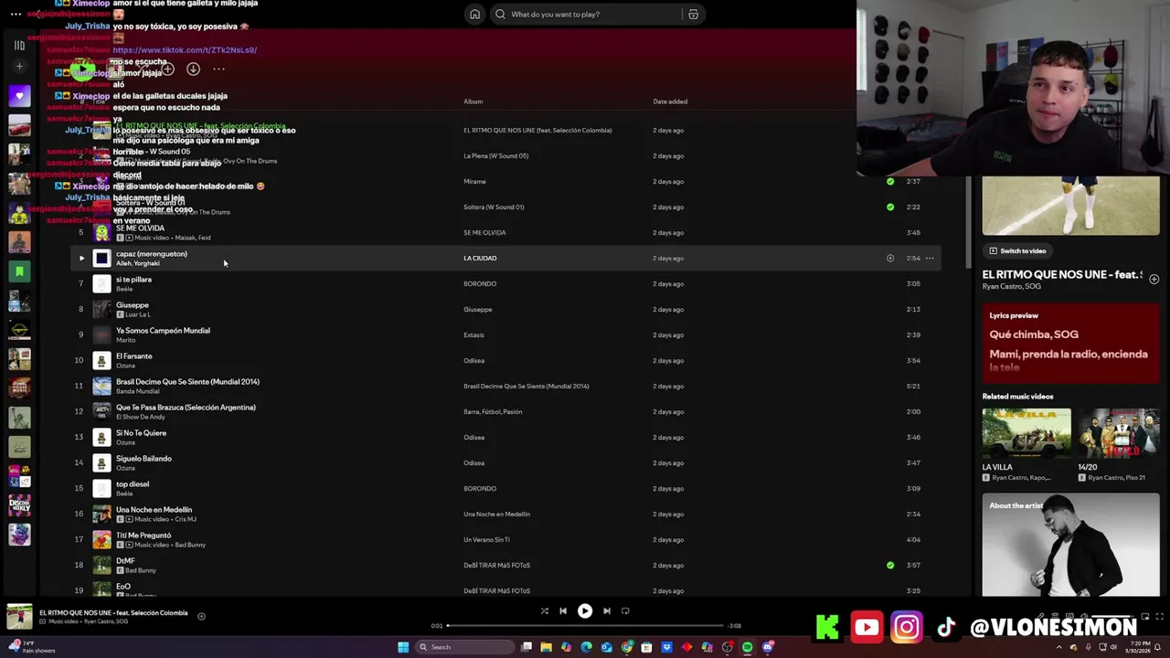
Task: Click Switch to video button
Action: (1016, 250)
